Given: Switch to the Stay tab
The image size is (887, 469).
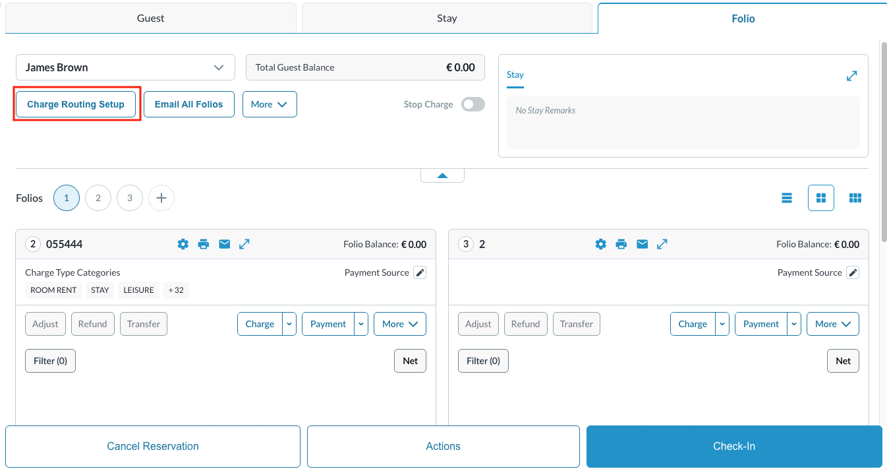Looking at the screenshot, I should [447, 18].
